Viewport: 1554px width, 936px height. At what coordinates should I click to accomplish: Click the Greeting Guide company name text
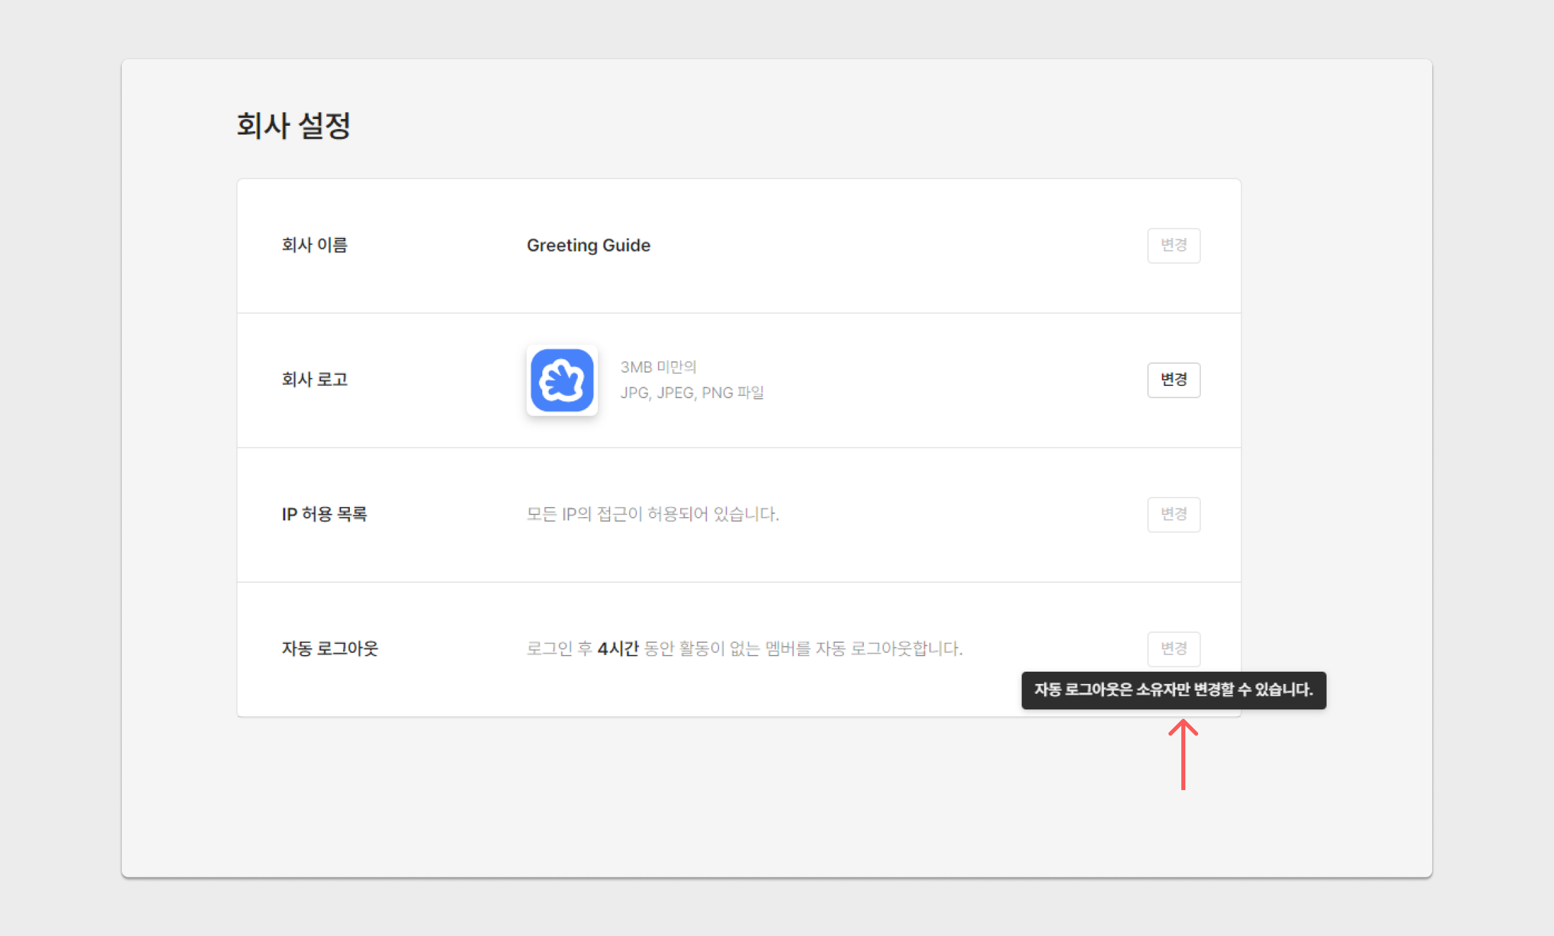[588, 245]
